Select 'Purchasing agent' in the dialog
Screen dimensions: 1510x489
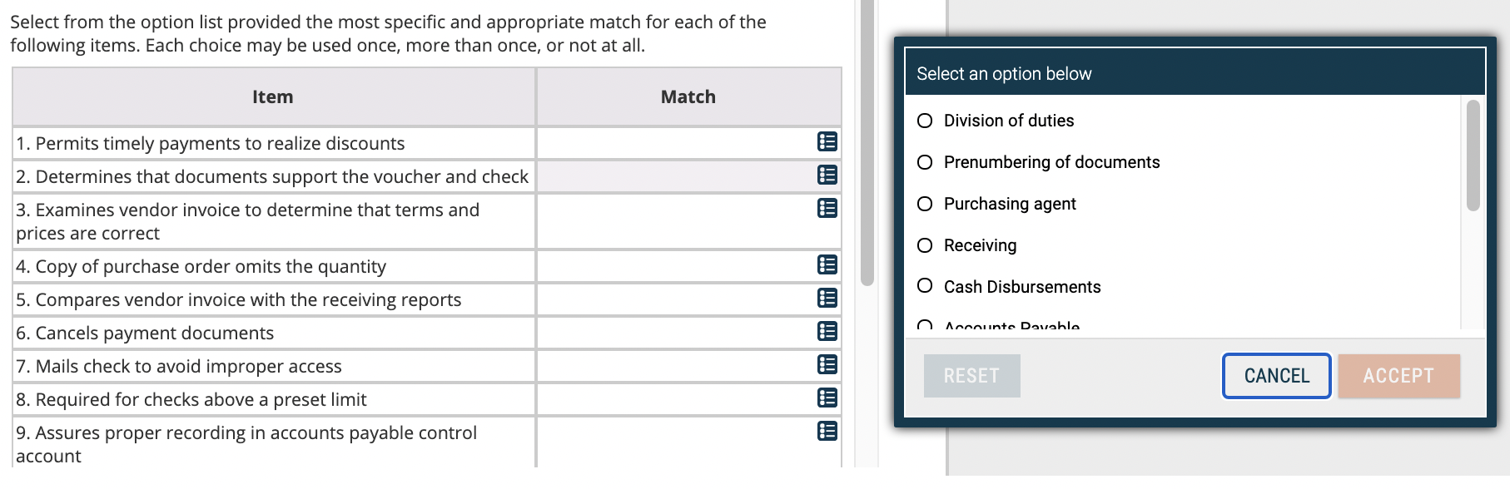pyautogui.click(x=925, y=203)
